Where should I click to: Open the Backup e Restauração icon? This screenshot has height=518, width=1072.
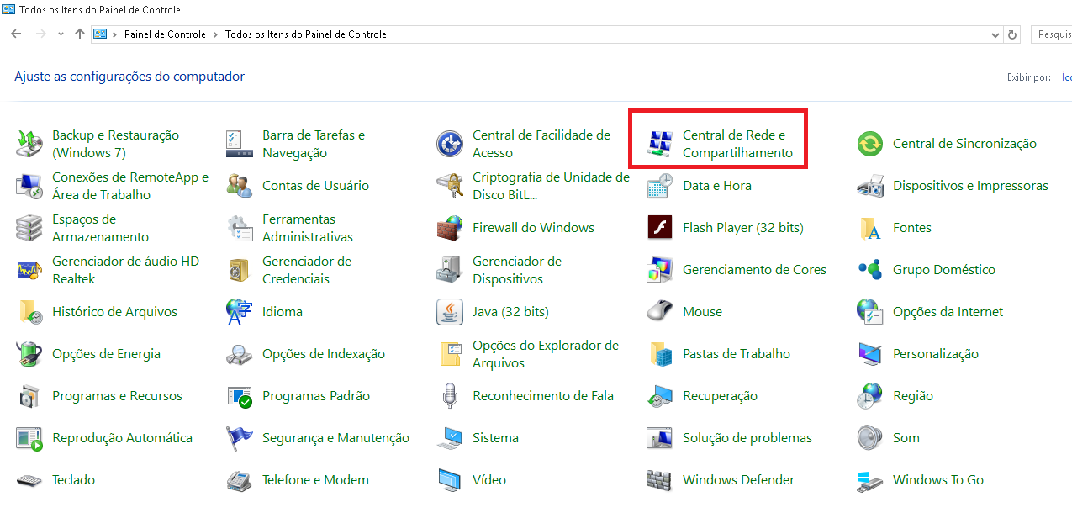(29, 144)
